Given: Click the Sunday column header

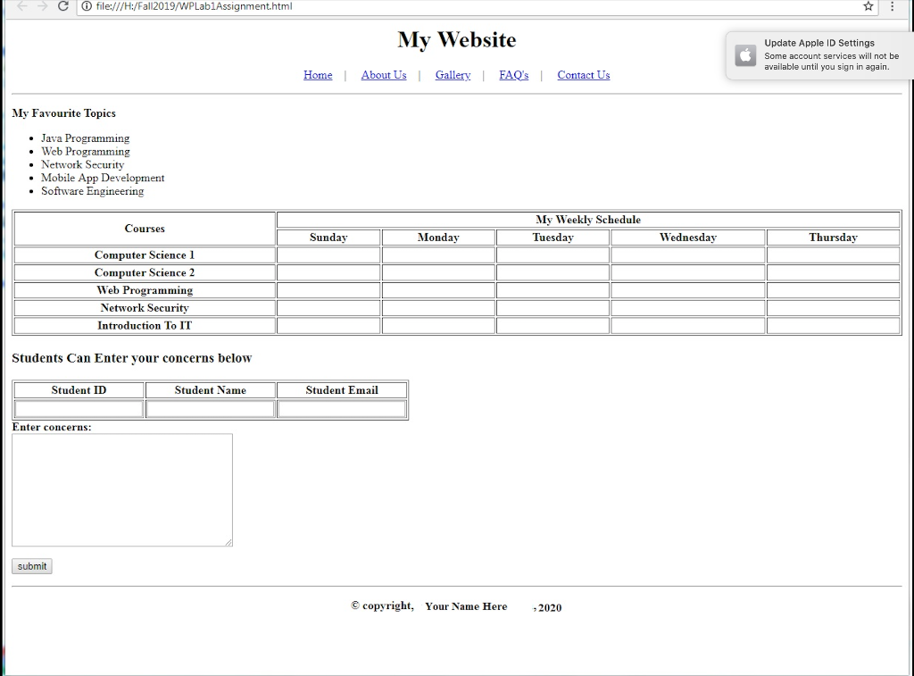Looking at the screenshot, I should (x=328, y=238).
